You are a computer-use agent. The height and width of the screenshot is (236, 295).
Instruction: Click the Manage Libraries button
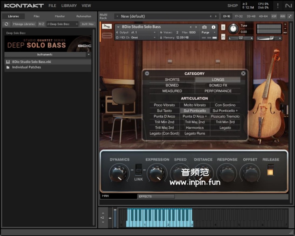(24, 24)
